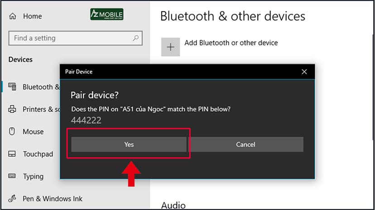Click the magnifier icon in the search box

[x=135, y=38]
